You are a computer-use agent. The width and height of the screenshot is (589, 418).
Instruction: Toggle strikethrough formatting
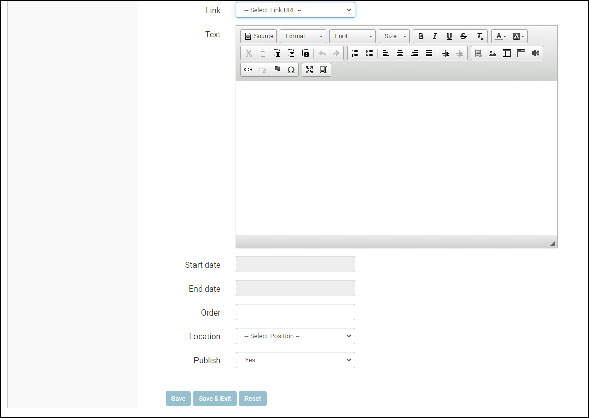463,36
